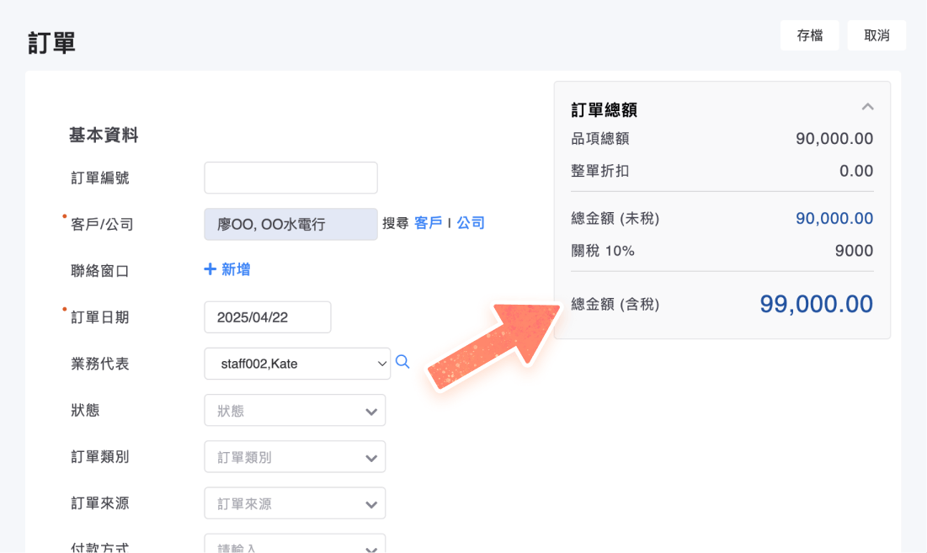Search by 客戶 link
This screenshot has height=553, width=927.
point(428,223)
